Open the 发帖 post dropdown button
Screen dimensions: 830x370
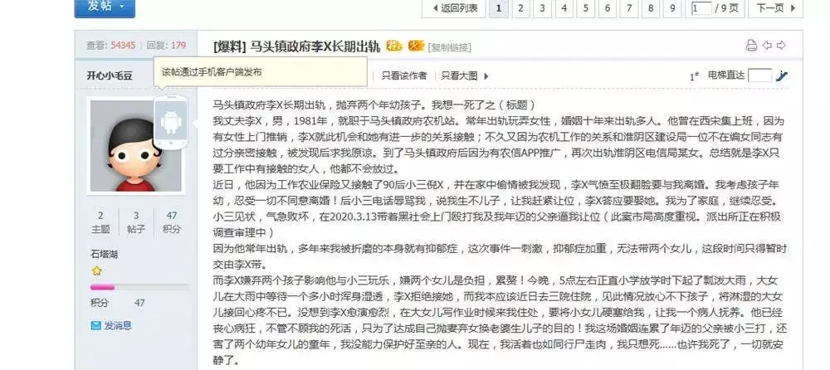(104, 7)
